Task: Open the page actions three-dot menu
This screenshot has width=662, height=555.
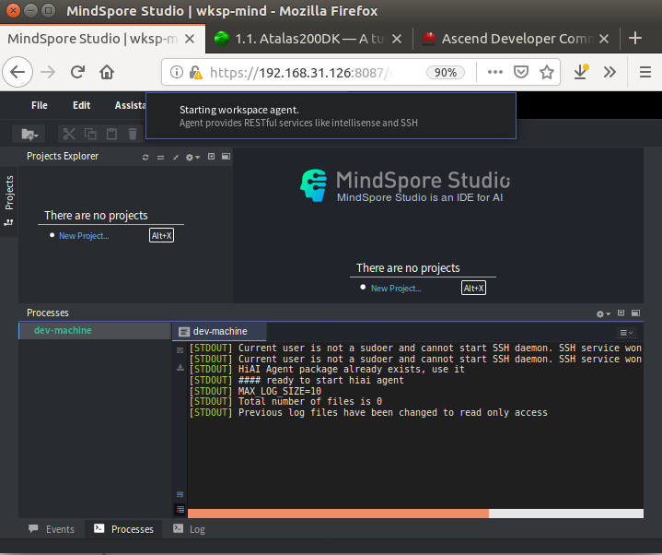Action: click(x=494, y=72)
